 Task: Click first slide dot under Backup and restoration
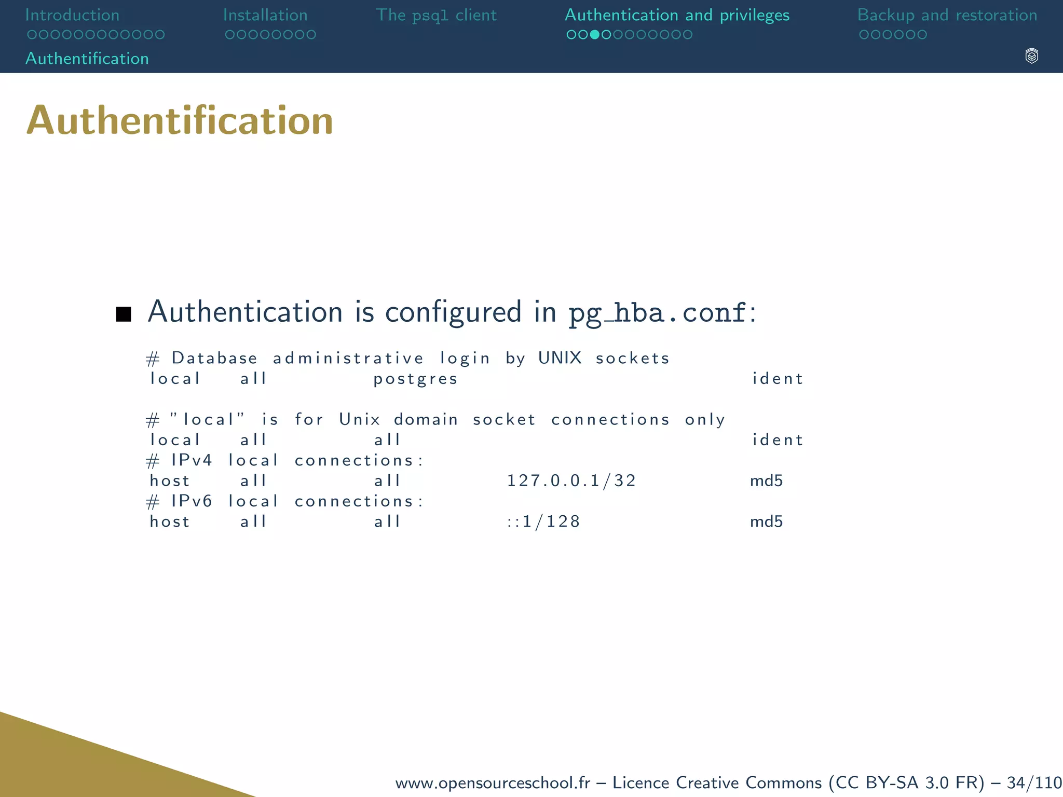(x=864, y=35)
